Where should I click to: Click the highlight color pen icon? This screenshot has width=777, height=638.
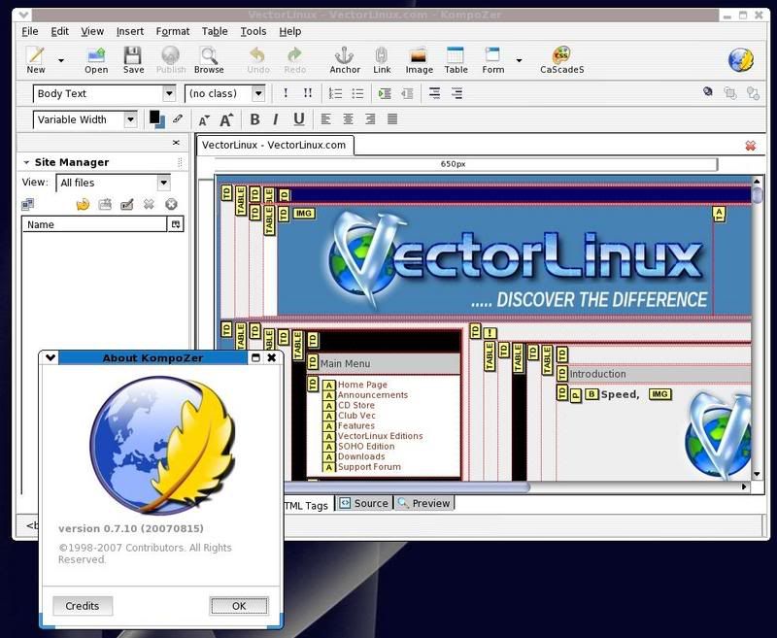point(178,118)
